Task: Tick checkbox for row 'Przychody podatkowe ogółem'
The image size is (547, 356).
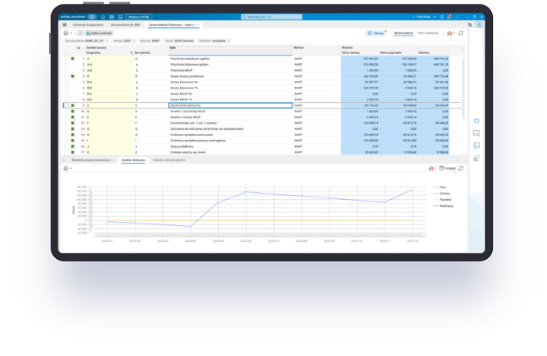Action: click(x=66, y=59)
